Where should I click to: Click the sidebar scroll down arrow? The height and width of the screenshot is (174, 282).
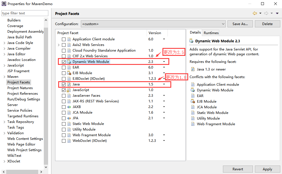coord(46,167)
